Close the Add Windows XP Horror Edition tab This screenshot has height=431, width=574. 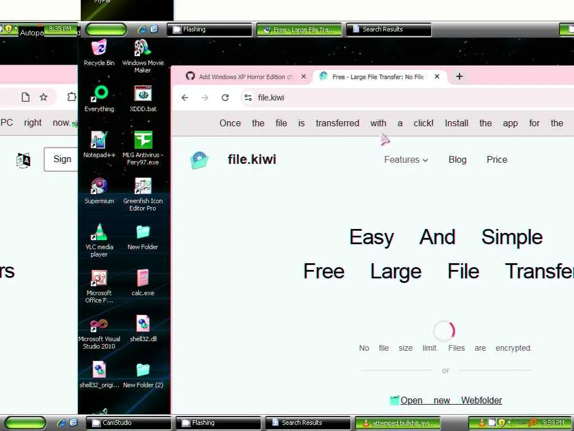tap(303, 76)
